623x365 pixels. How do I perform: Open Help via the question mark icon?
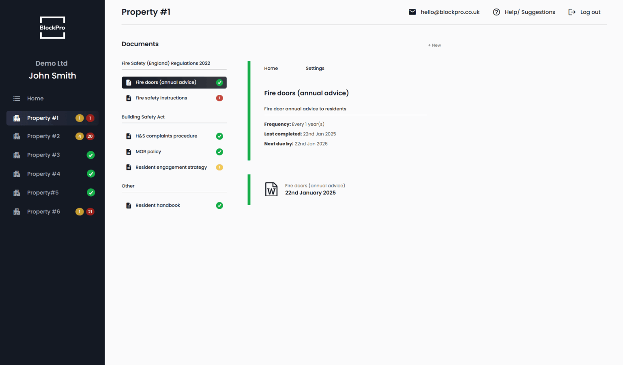[496, 12]
